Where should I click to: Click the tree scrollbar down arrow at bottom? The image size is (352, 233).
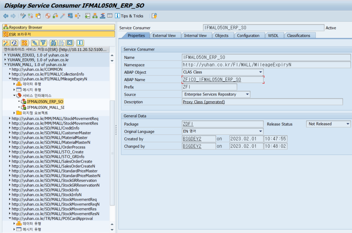pyautogui.click(x=112, y=230)
